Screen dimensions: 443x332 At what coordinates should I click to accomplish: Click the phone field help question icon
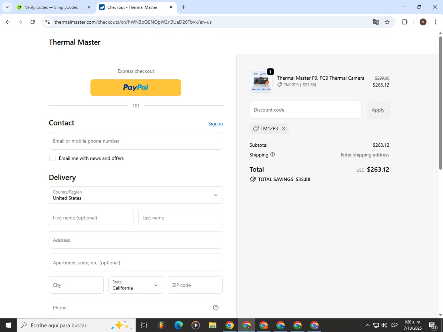216,308
